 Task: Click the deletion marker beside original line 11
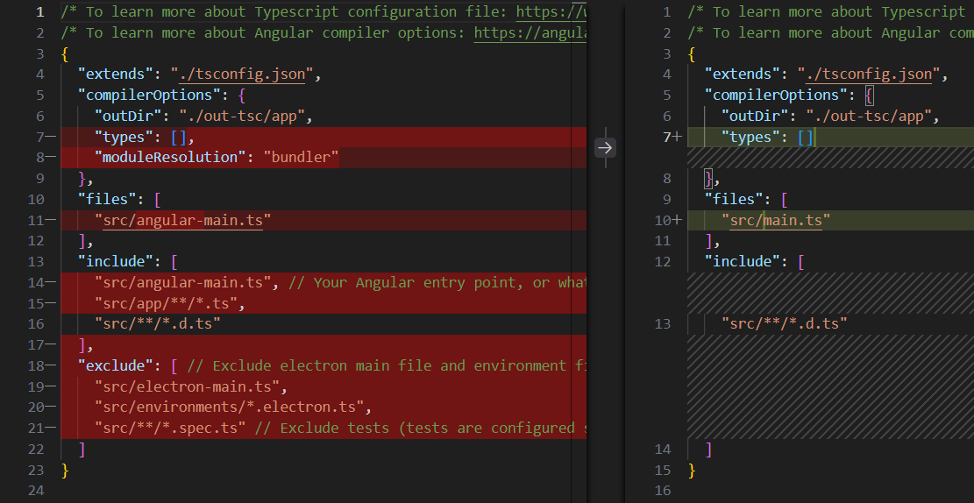pos(50,220)
